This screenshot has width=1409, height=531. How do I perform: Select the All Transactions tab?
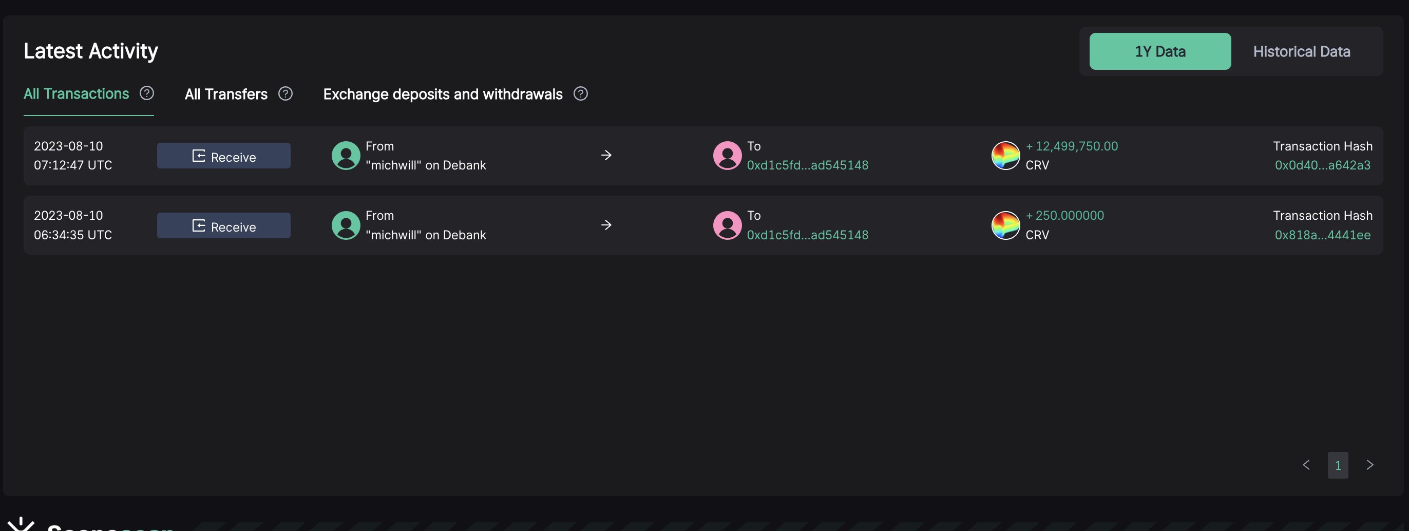pos(76,94)
